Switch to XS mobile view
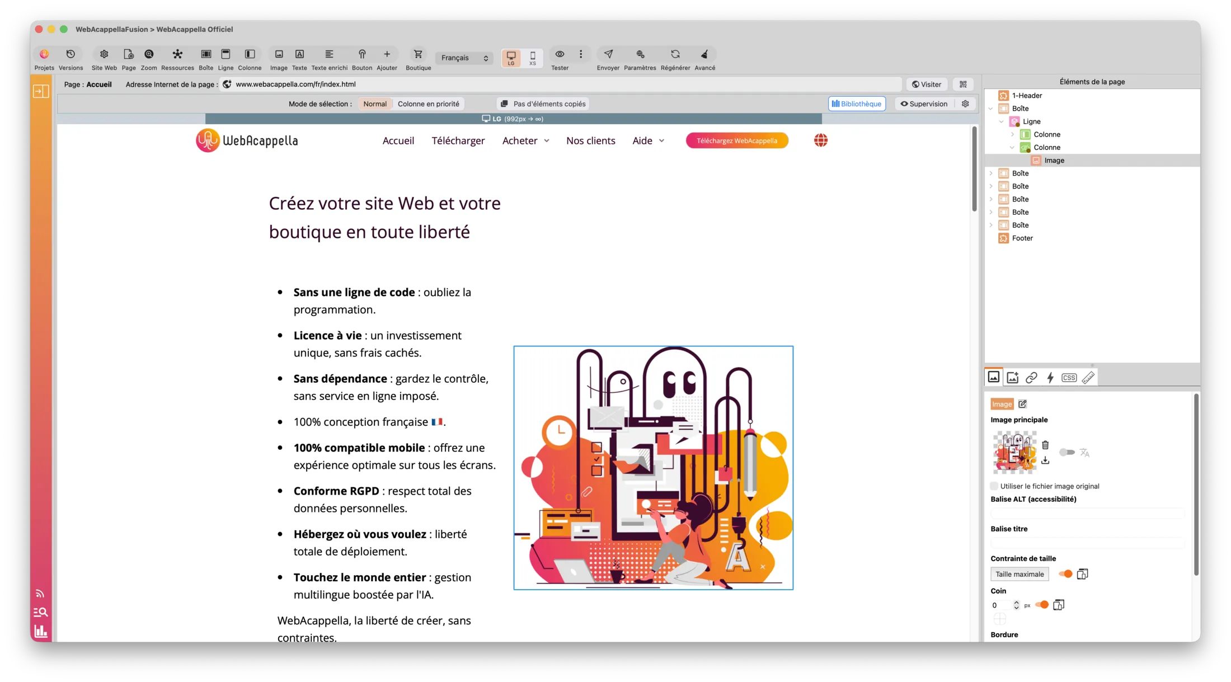Screen dimensions: 1231x682 (533, 58)
